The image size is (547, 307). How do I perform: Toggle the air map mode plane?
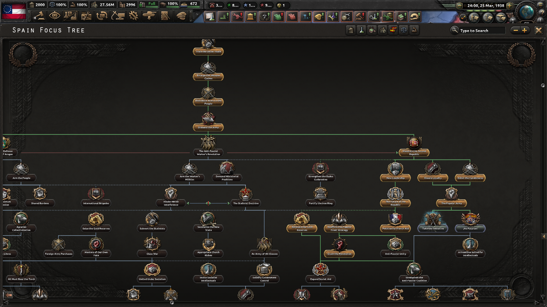pyautogui.click(x=501, y=18)
